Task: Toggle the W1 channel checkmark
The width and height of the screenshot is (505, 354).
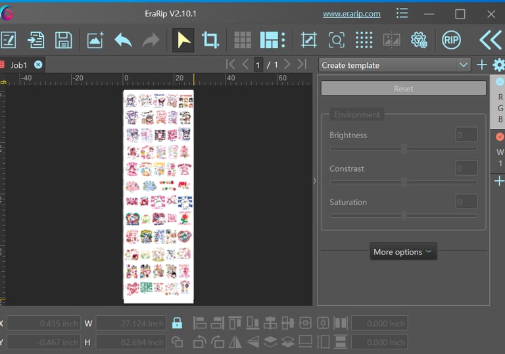Action: tap(500, 137)
